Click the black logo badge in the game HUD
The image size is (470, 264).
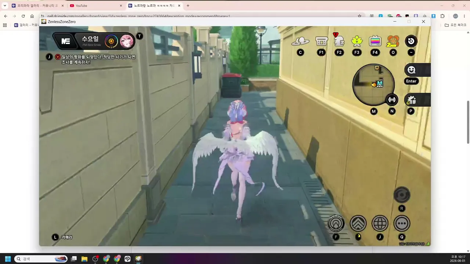[x=66, y=41]
